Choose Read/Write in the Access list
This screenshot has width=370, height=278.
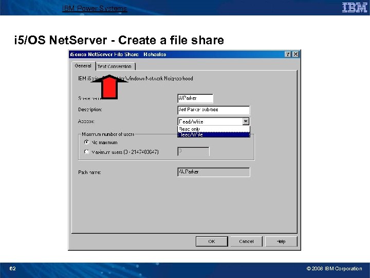pyautogui.click(x=214, y=134)
